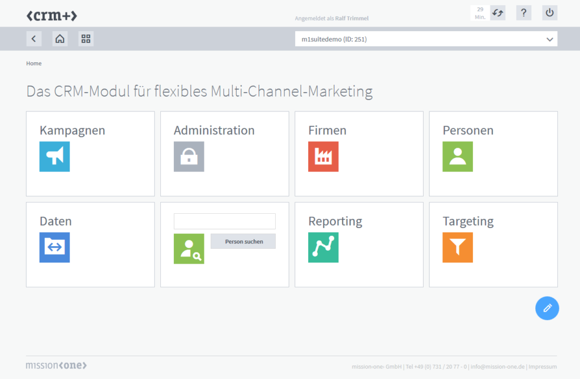580x379 pixels.
Task: Go to home via house icon
Action: 60,38
